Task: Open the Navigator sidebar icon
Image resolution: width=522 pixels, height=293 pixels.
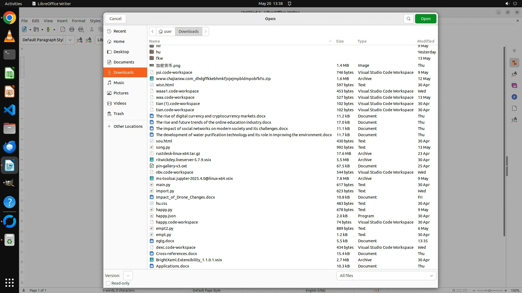Action: coord(514,97)
